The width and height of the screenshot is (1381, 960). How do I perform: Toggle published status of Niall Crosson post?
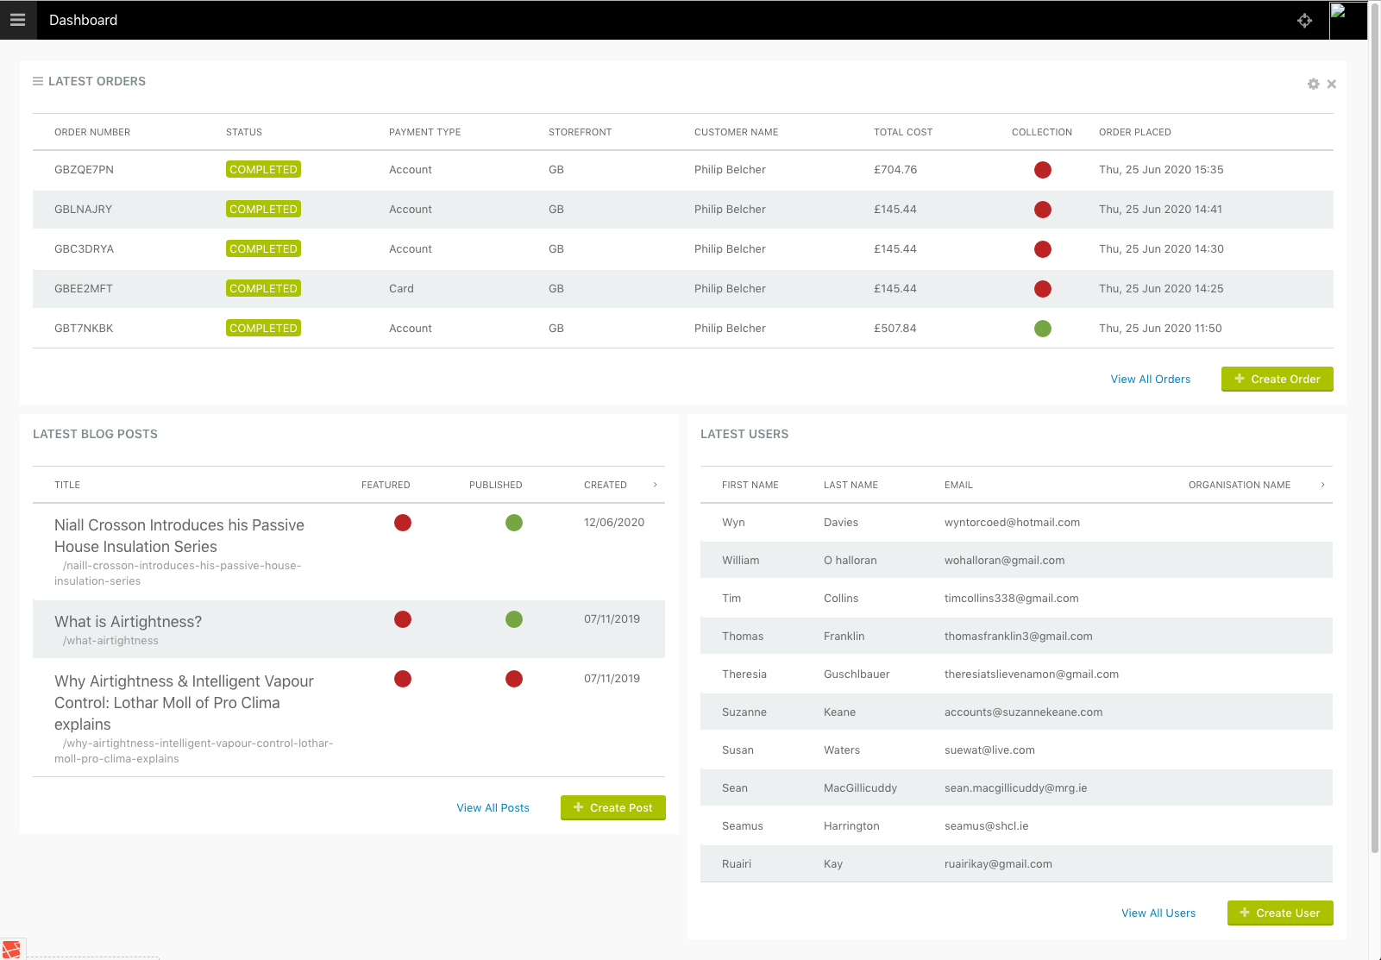513,523
